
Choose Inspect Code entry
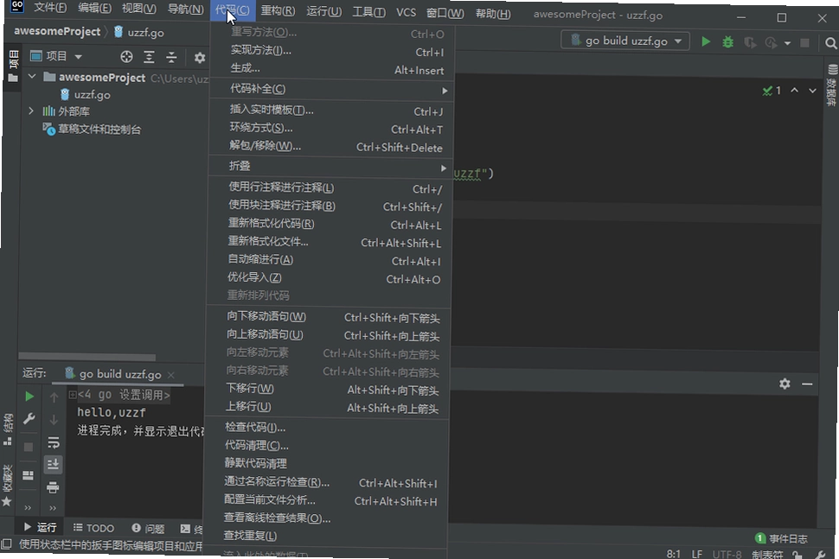point(326,428)
